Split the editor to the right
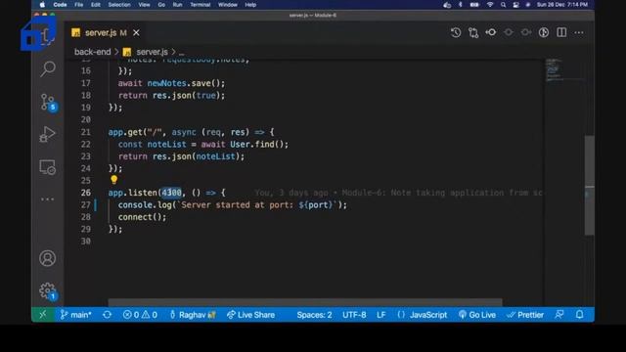The width and height of the screenshot is (626, 352). coord(561,32)
